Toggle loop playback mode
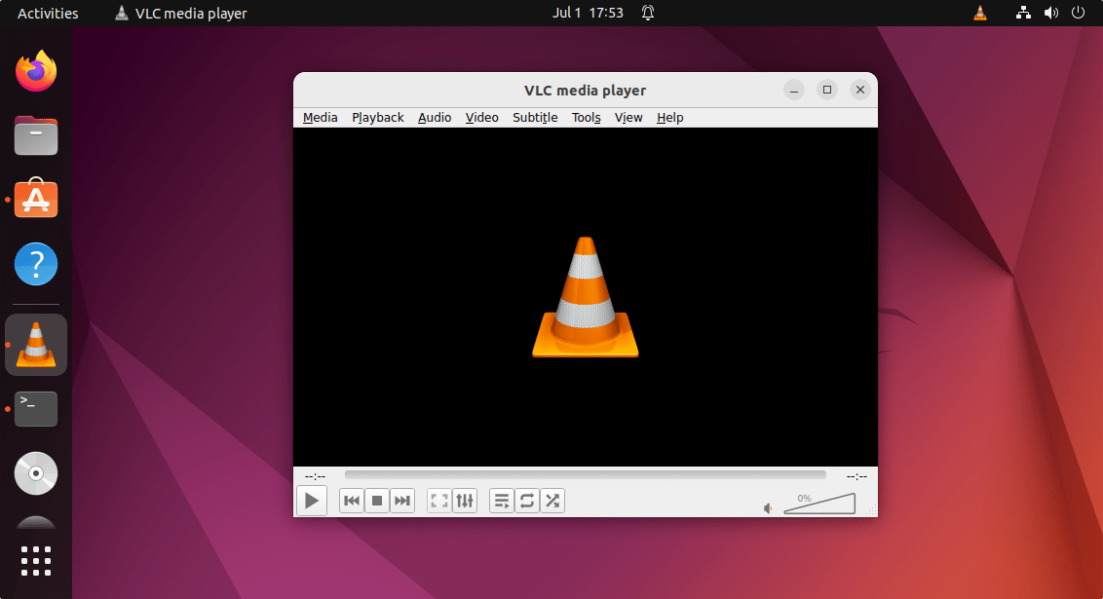This screenshot has width=1103, height=599. [527, 500]
